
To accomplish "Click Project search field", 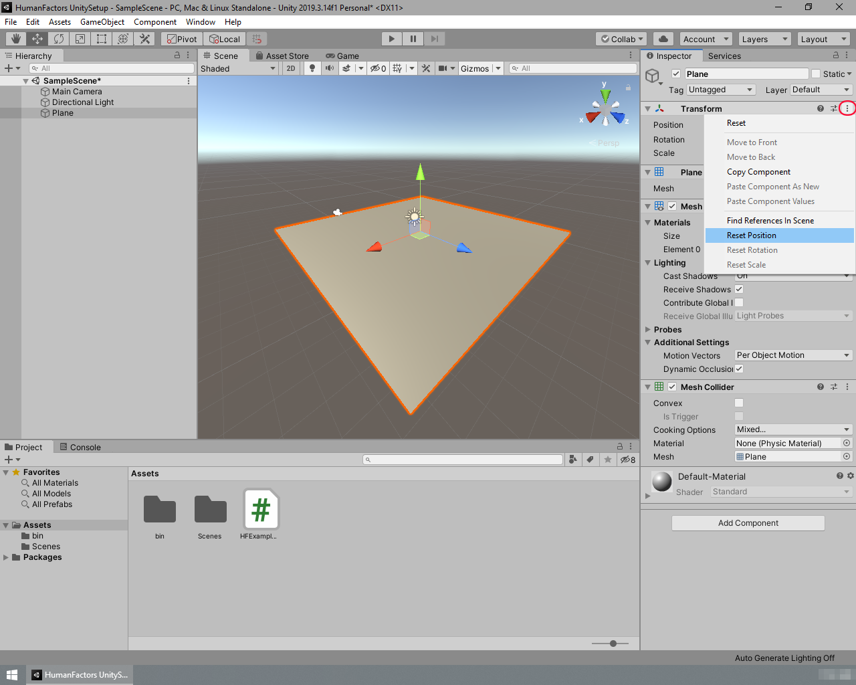I will [463, 460].
